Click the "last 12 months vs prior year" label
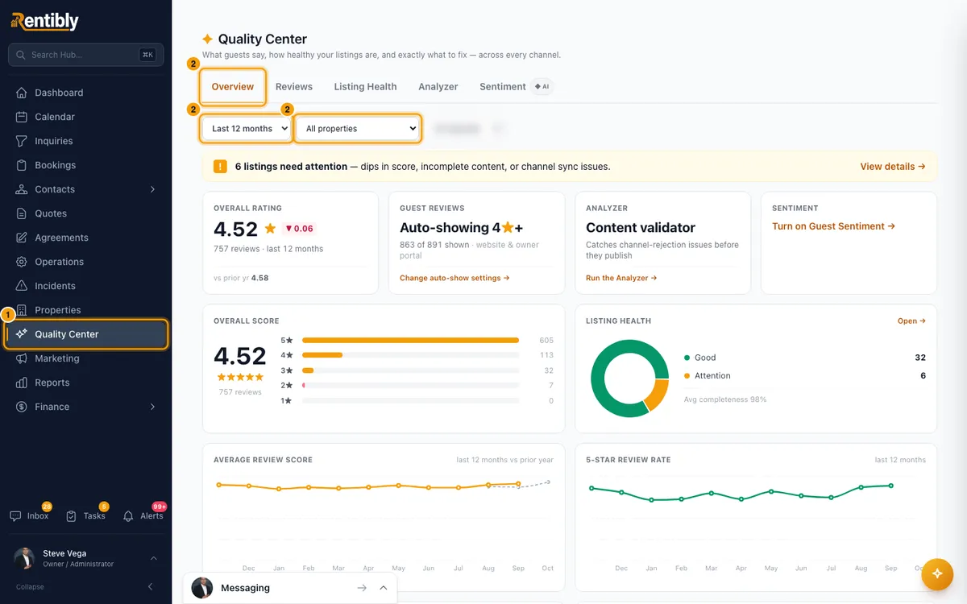Screen dimensions: 967x604 [505, 460]
